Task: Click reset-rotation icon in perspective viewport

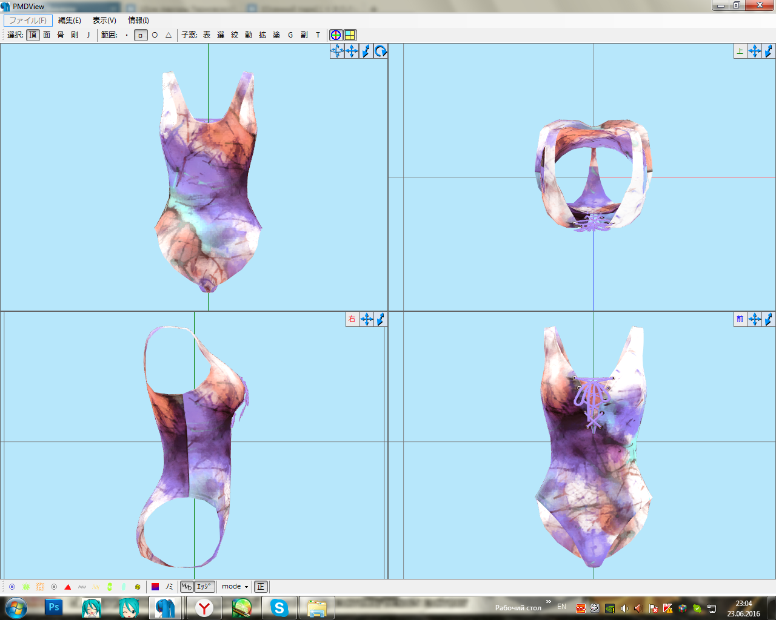Action: pyautogui.click(x=381, y=51)
